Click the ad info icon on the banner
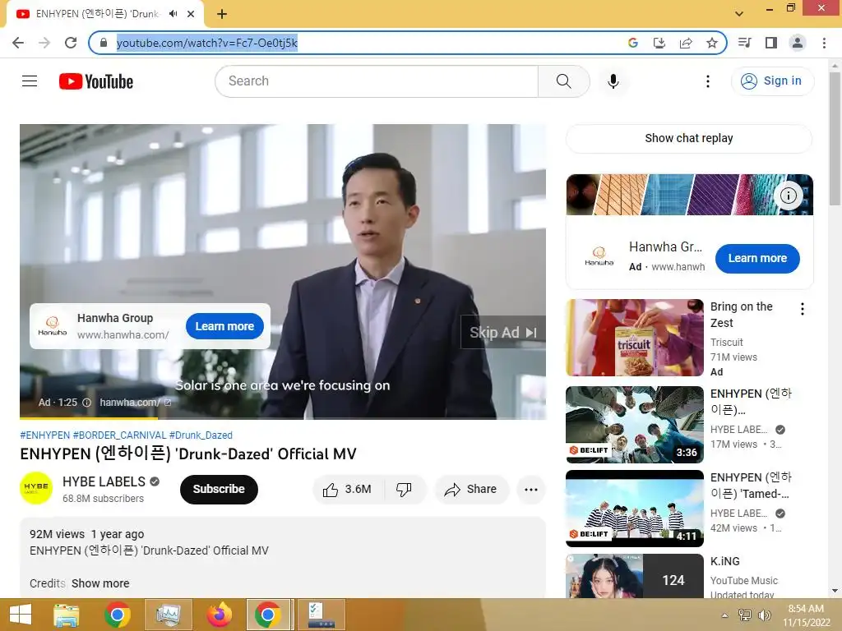The height and width of the screenshot is (631, 842). coord(789,196)
